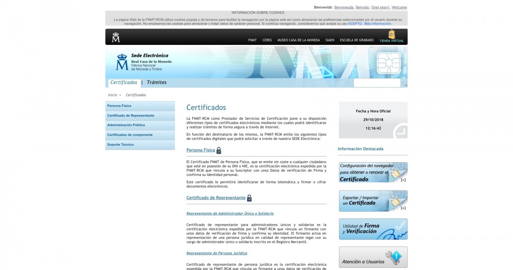Expand [+] on Configuración del navegador banner
Screen dimensions: 513x270
403,180
